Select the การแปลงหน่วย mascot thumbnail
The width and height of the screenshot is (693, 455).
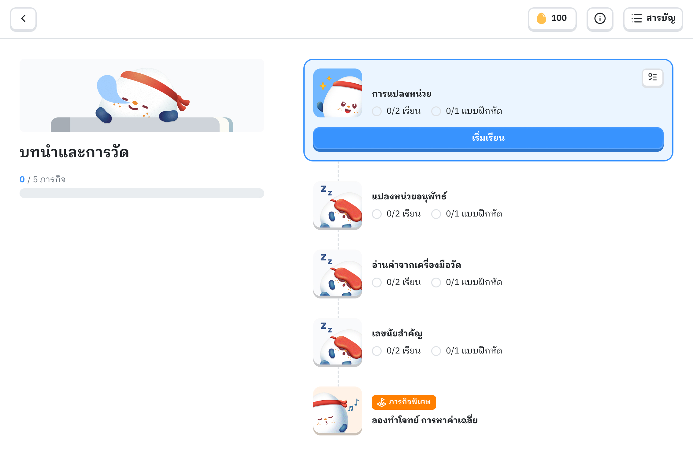click(x=338, y=93)
